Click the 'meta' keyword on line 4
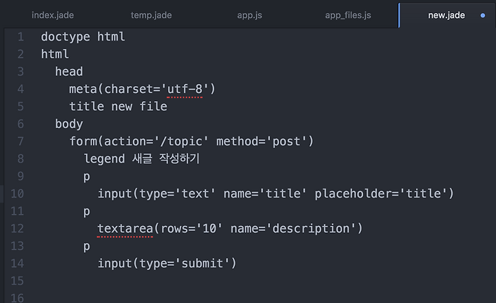The width and height of the screenshot is (496, 303). (x=83, y=90)
